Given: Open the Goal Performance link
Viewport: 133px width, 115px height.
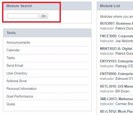Looking at the screenshot, I should (20, 97).
